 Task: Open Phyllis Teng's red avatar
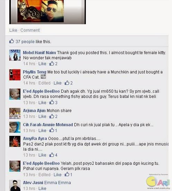pos(15,75)
